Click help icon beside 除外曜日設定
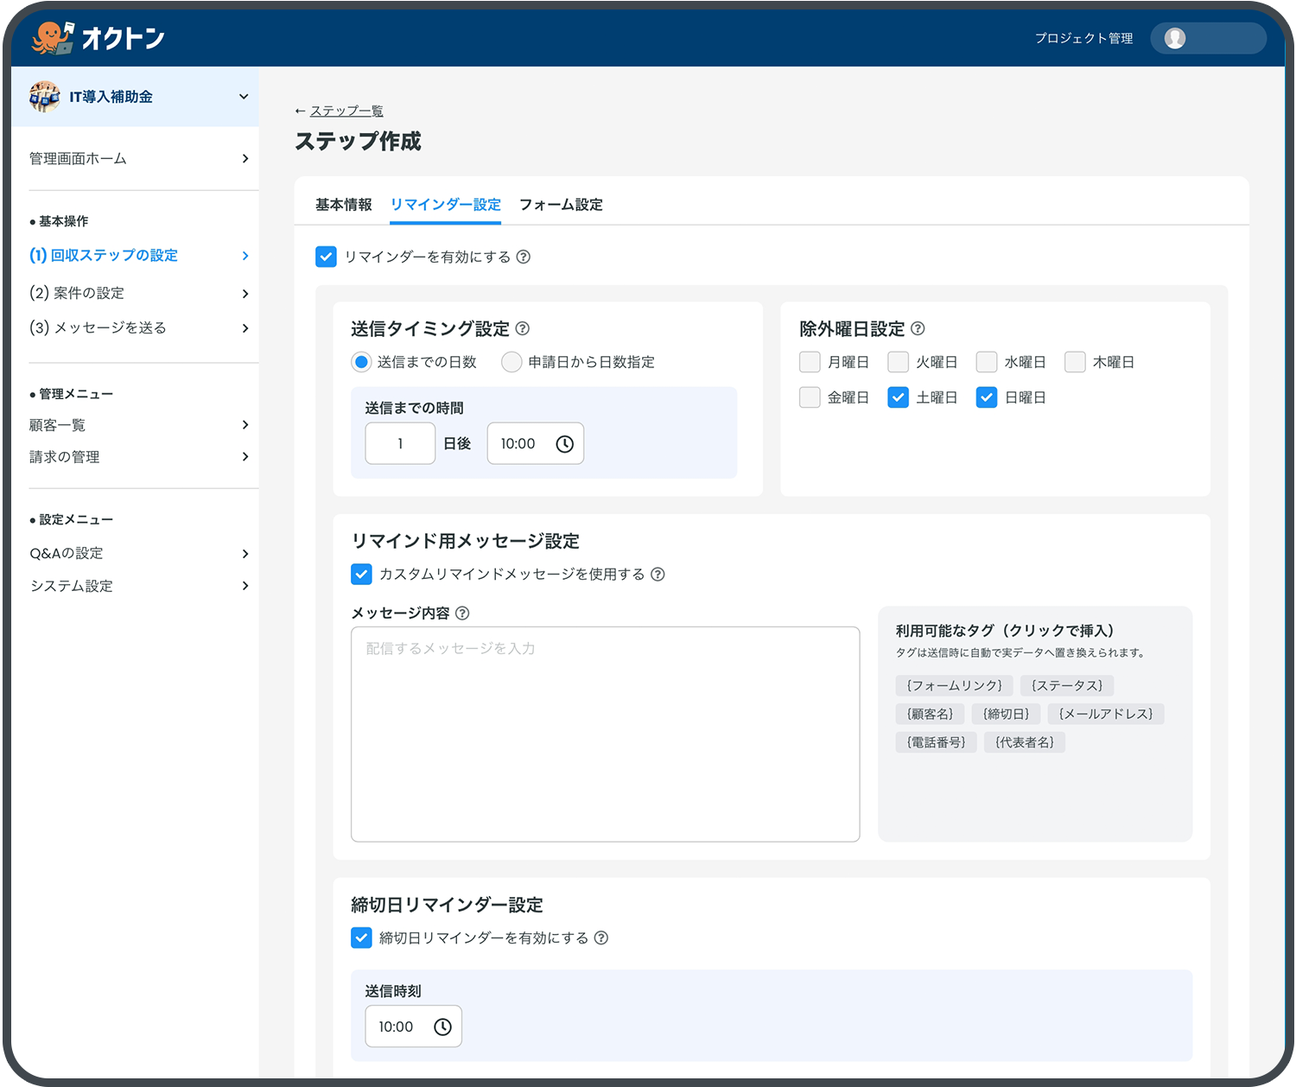 [x=918, y=328]
